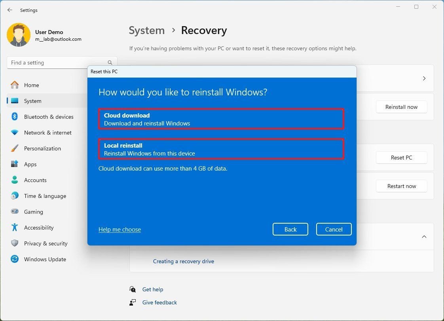Expand the top recovery option row chevron

(424, 78)
